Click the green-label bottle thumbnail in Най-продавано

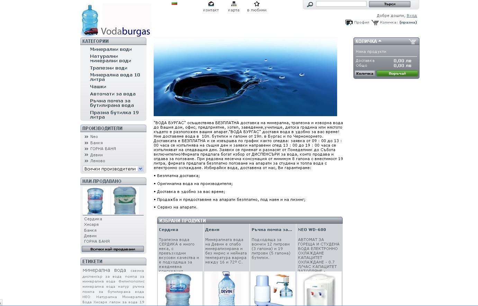(125, 201)
